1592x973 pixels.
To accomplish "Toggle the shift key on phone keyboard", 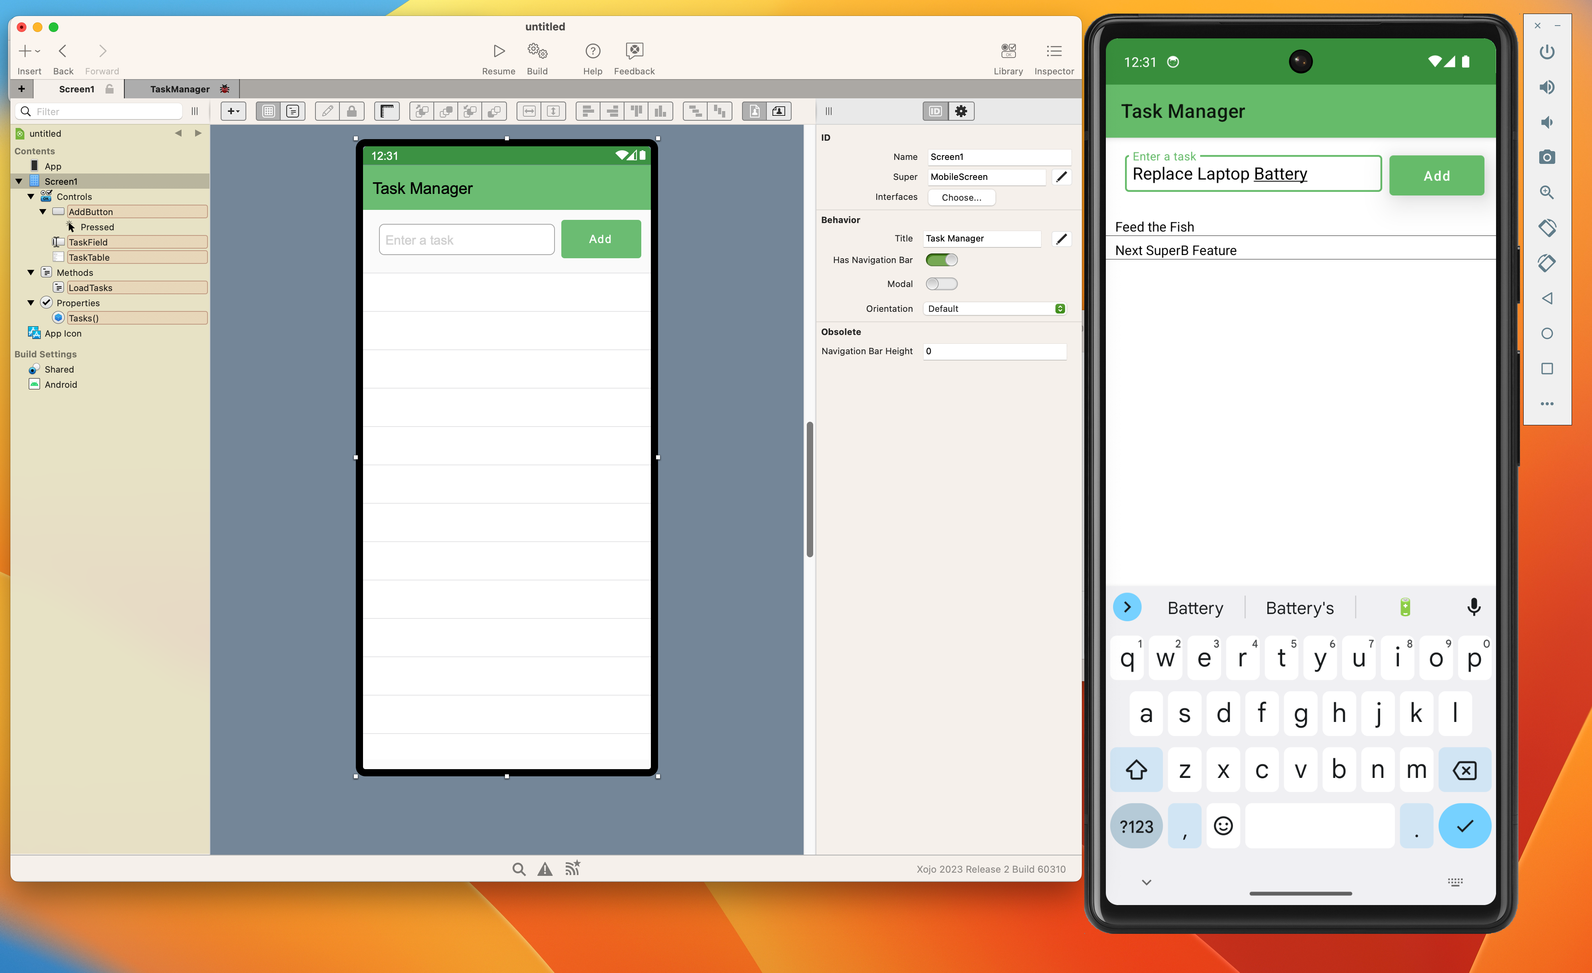I will [1136, 770].
